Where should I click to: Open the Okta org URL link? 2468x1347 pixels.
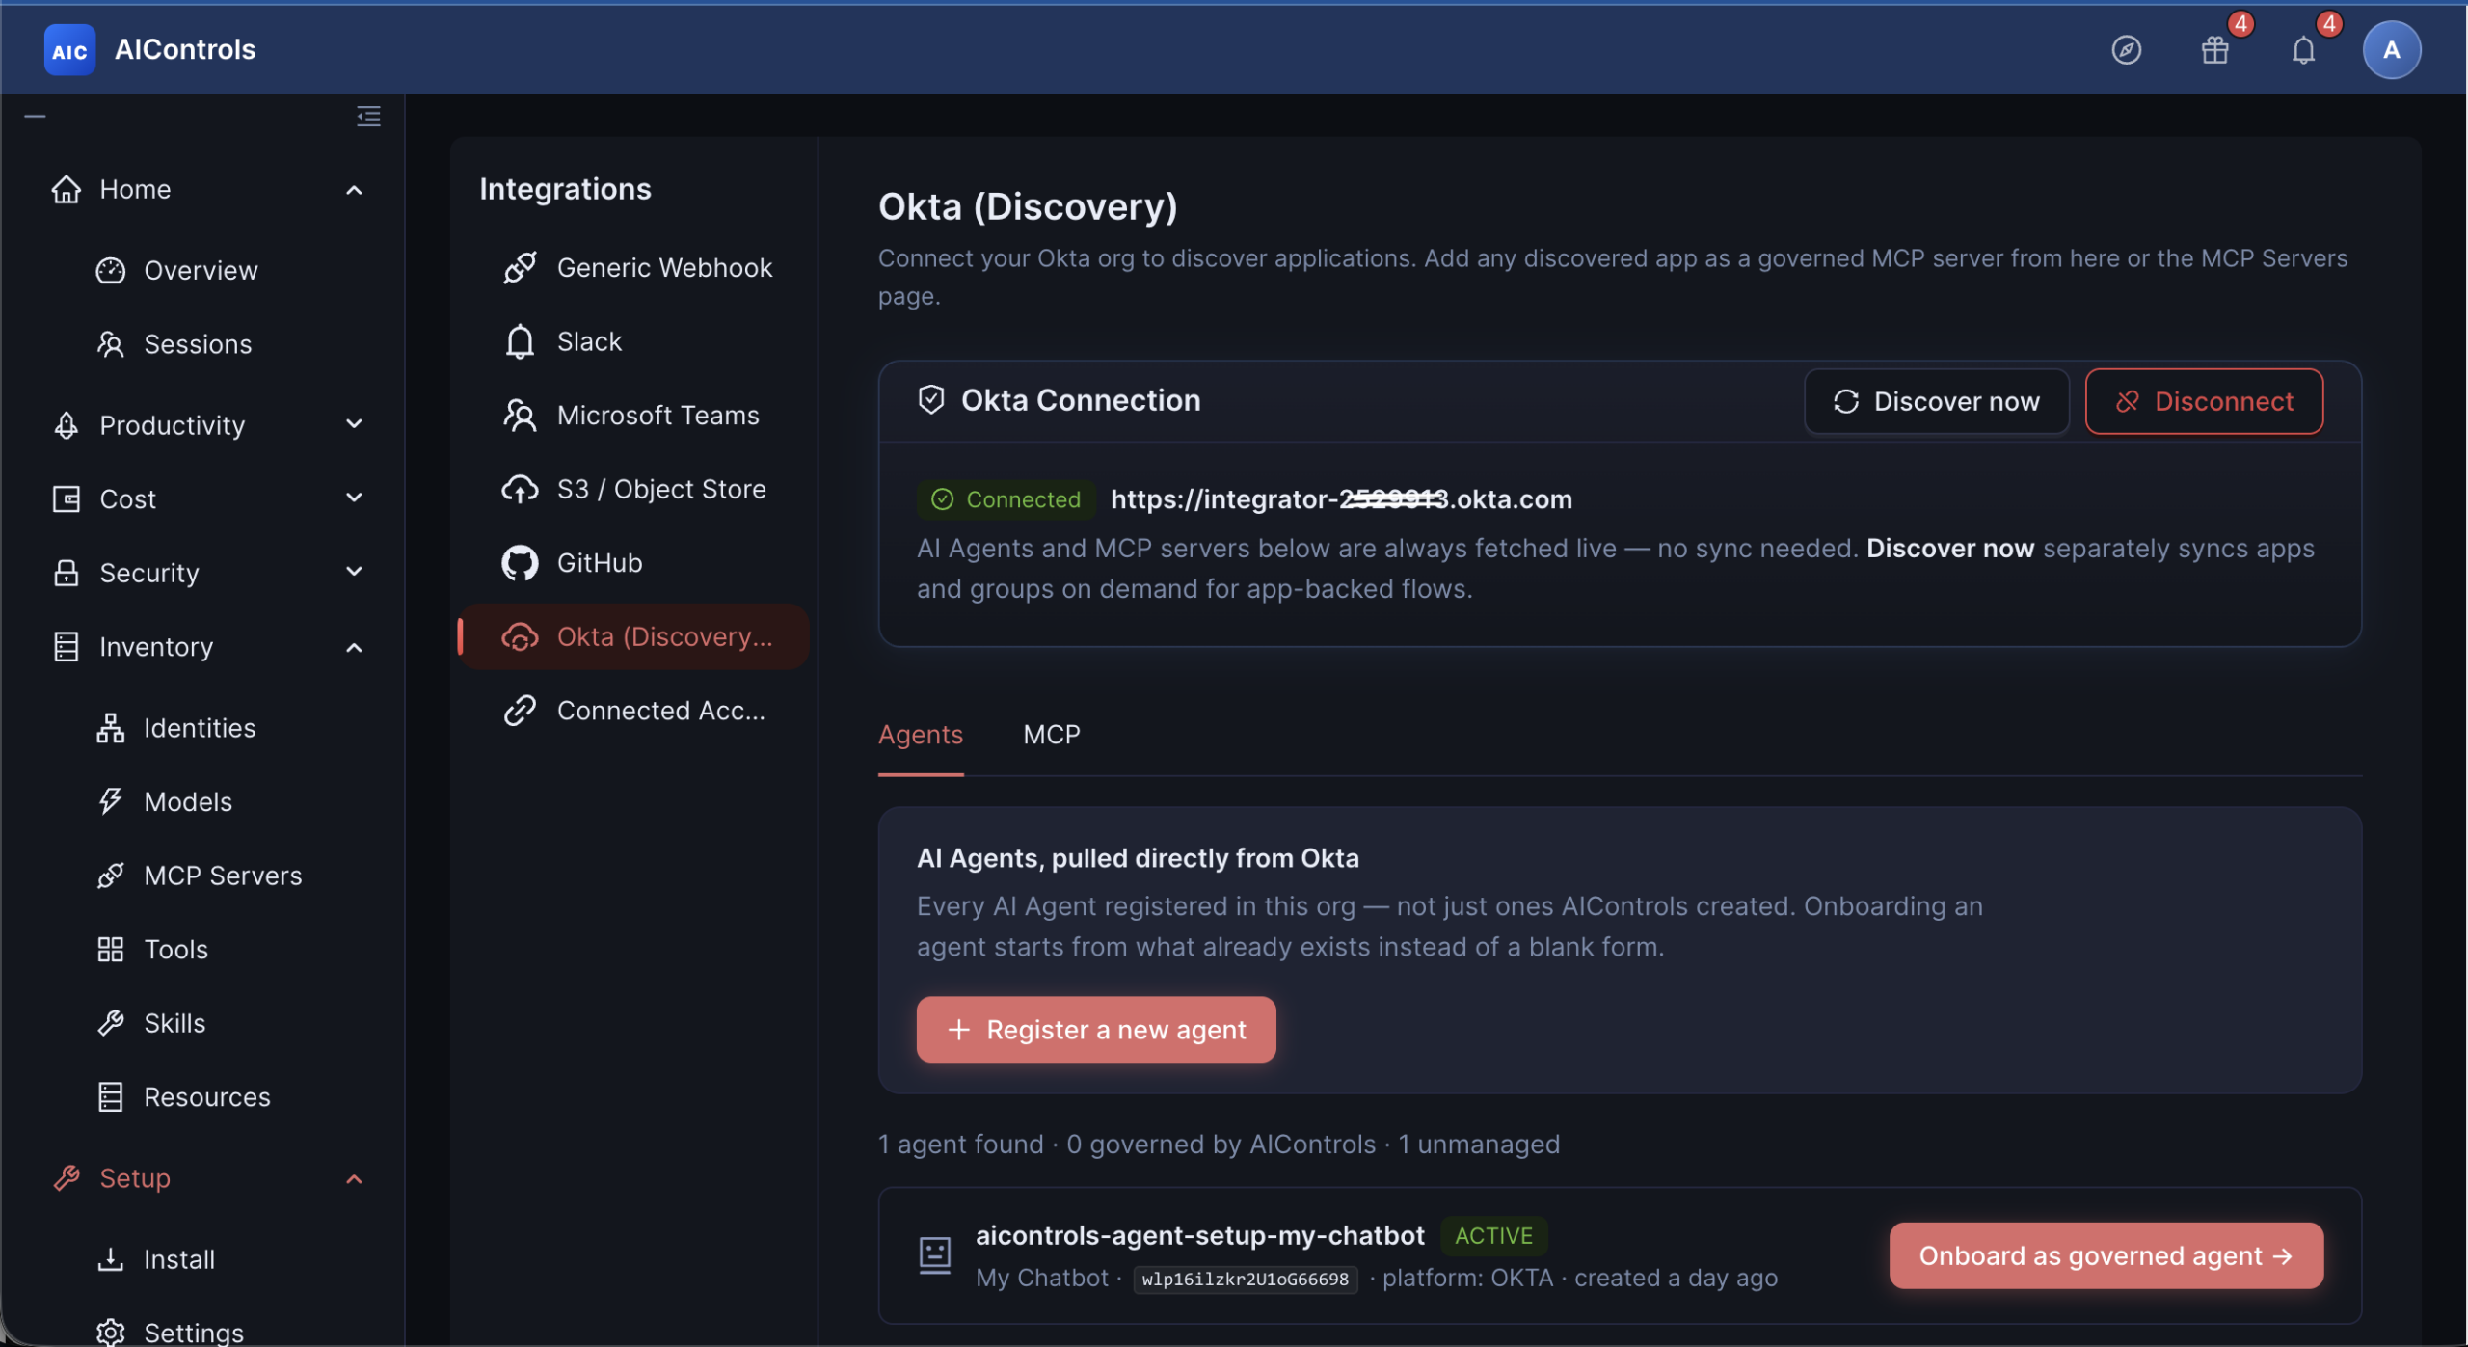coord(1341,499)
